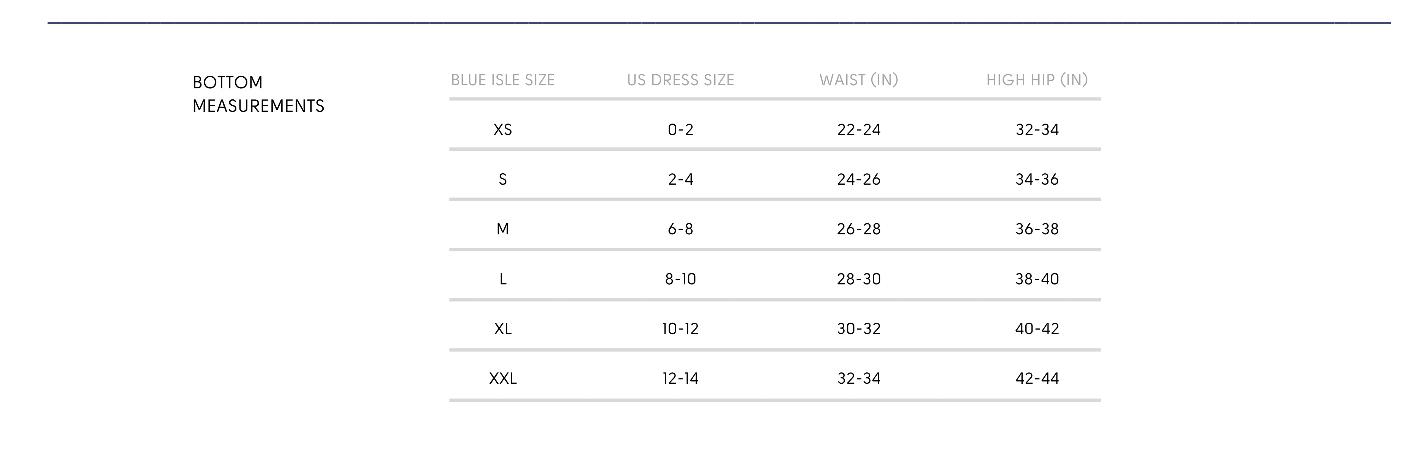Select the XL size cell

click(x=503, y=329)
